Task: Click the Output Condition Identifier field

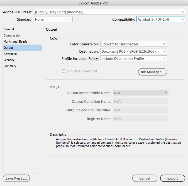Action: click(141, 110)
